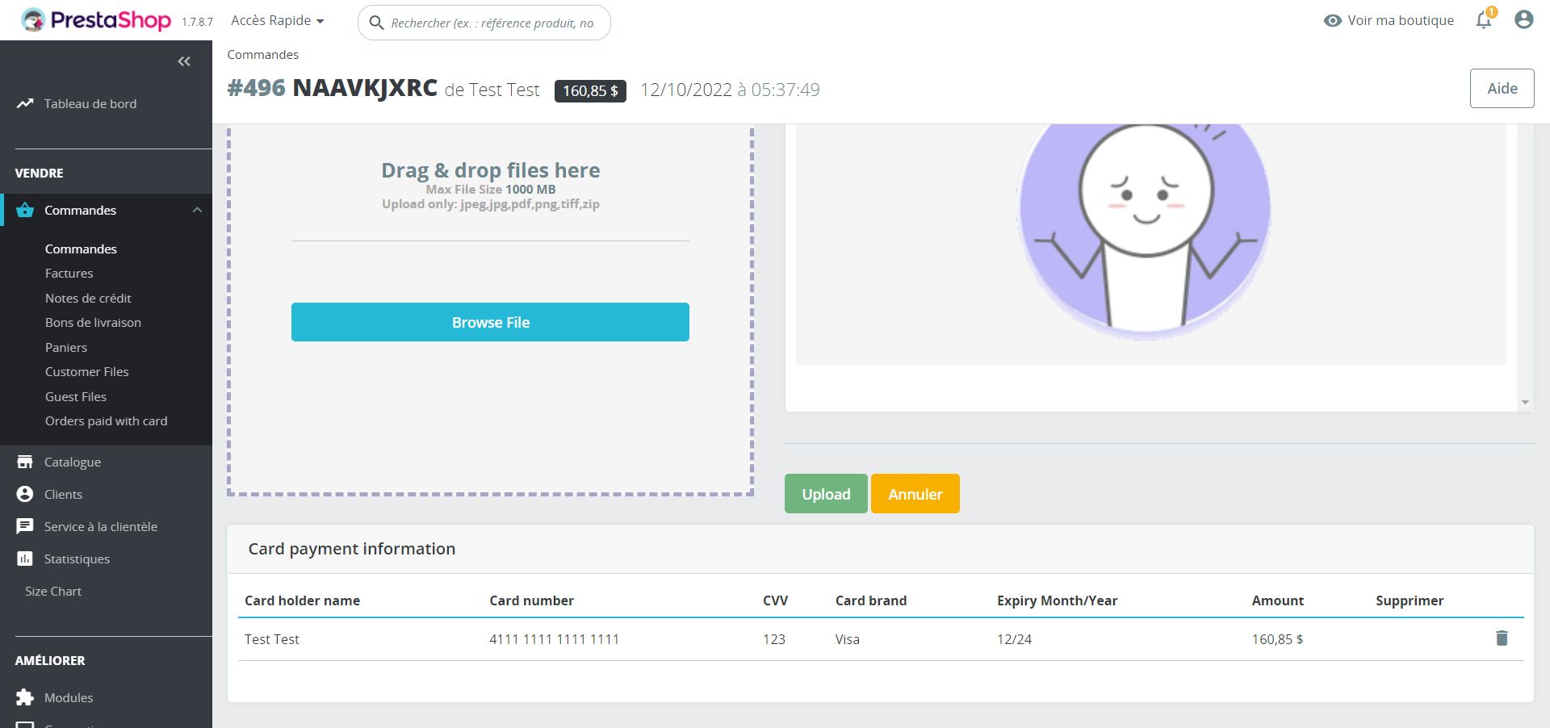The height and width of the screenshot is (728, 1550).
Task: Click the Supprimer column header
Action: 1410,600
